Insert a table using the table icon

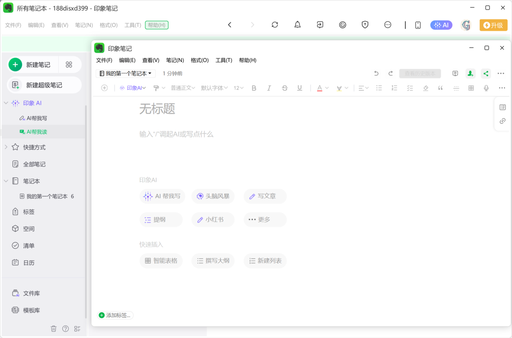pos(471,88)
